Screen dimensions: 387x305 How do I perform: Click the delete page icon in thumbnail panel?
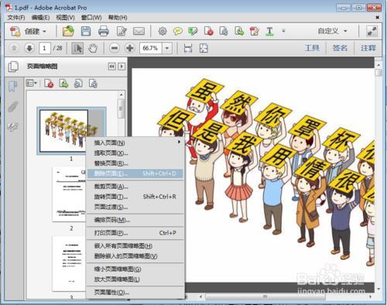coord(49,84)
